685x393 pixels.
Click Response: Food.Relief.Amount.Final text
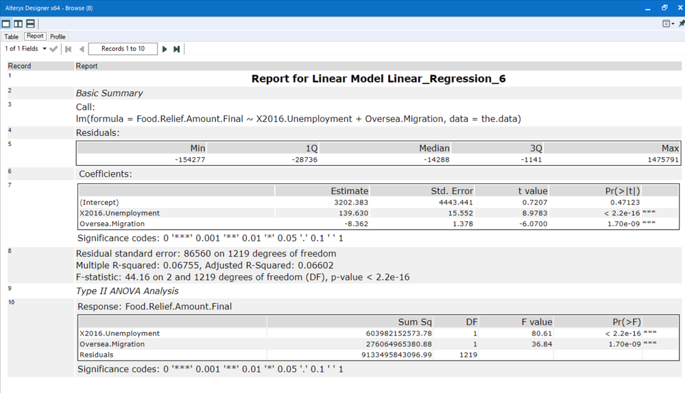pos(155,307)
